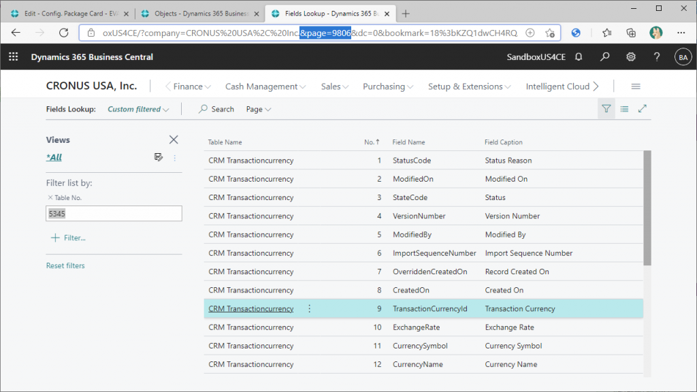
Task: Open browser collections icon
Action: coord(631,33)
